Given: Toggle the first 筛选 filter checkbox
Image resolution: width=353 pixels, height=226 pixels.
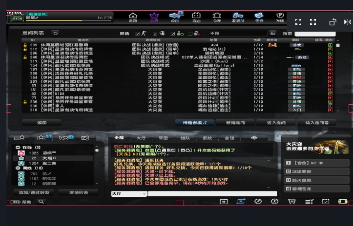Looking at the screenshot, I should pos(138,34).
